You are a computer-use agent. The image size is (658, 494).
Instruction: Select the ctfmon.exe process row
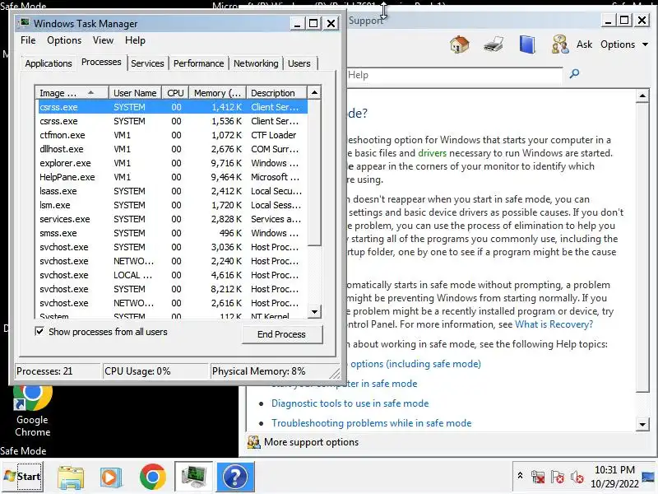(171, 135)
